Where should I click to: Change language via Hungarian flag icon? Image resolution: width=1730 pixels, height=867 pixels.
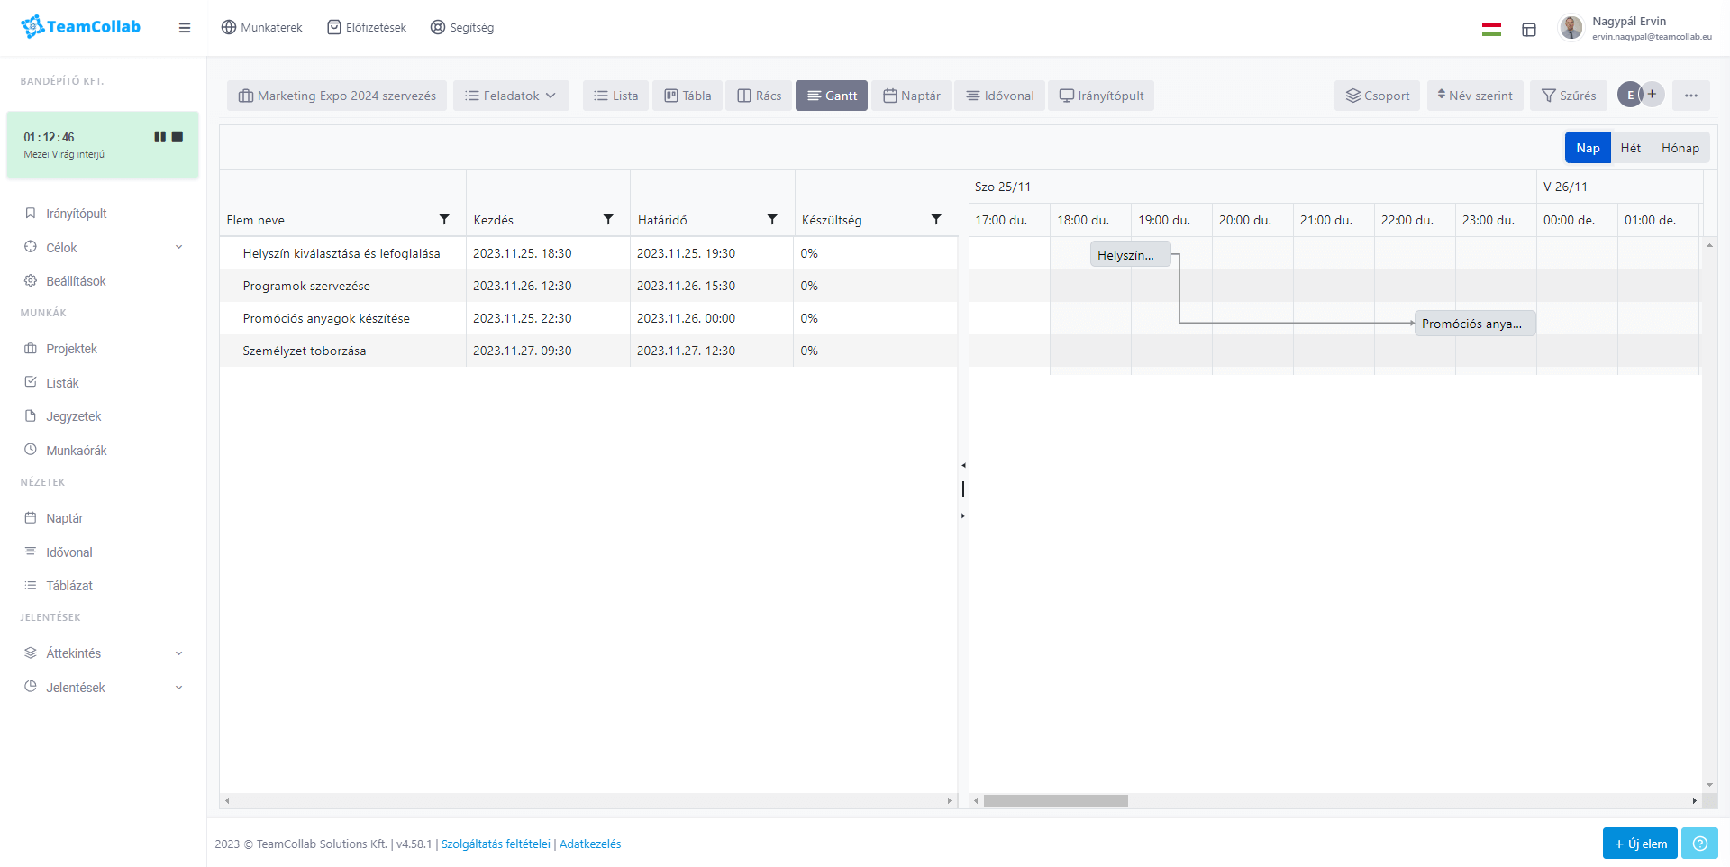coord(1491,29)
